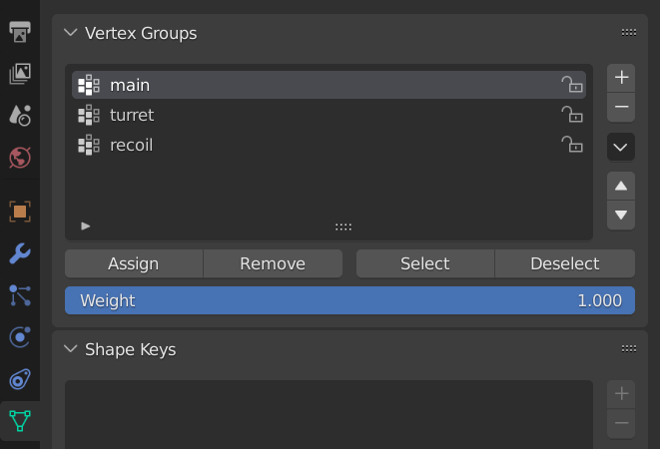Open the Object Constraints tab
The height and width of the screenshot is (449, 660).
click(20, 379)
